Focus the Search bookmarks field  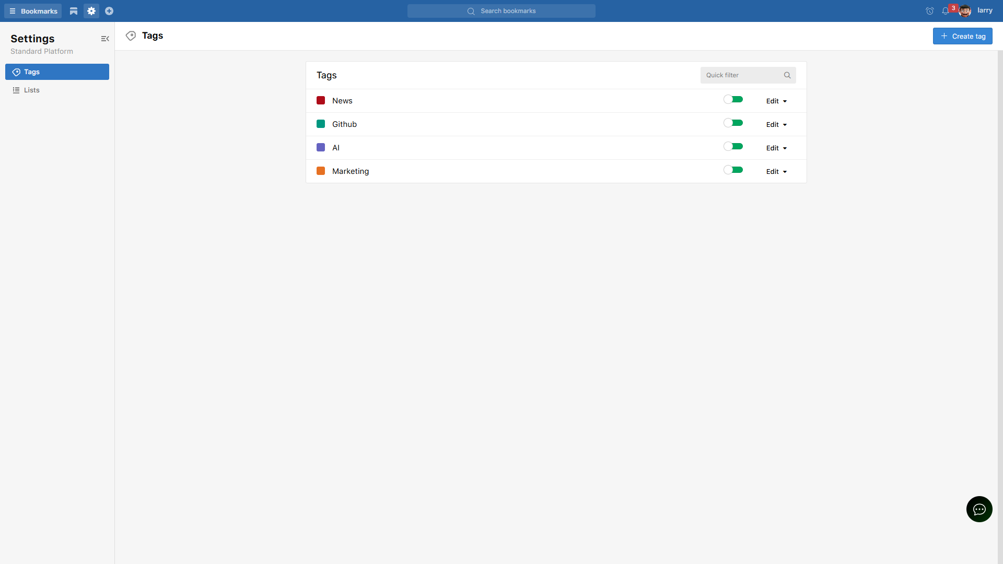(501, 11)
